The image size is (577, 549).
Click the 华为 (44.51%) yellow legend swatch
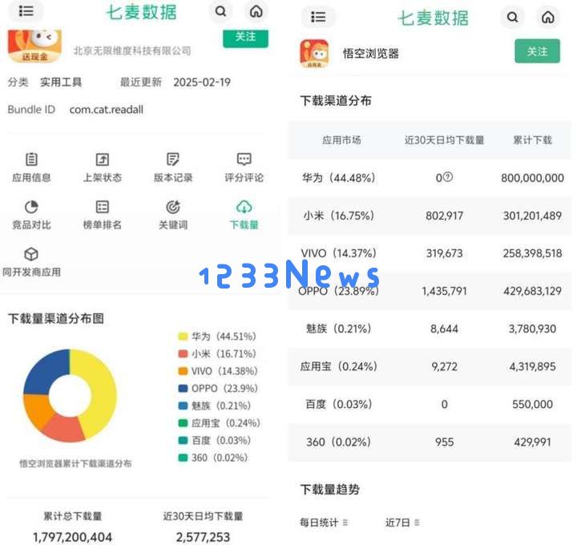(183, 337)
